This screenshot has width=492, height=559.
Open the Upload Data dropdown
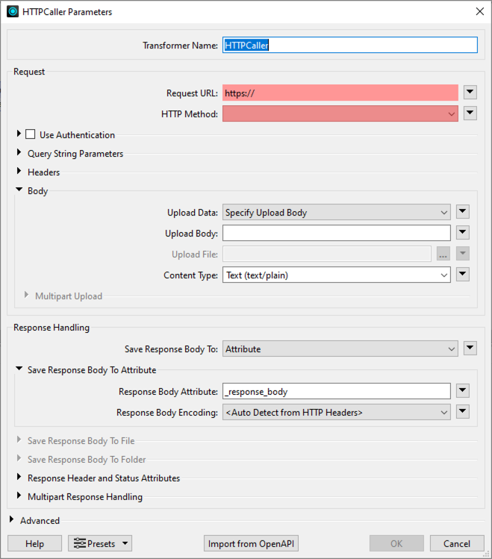pos(336,212)
